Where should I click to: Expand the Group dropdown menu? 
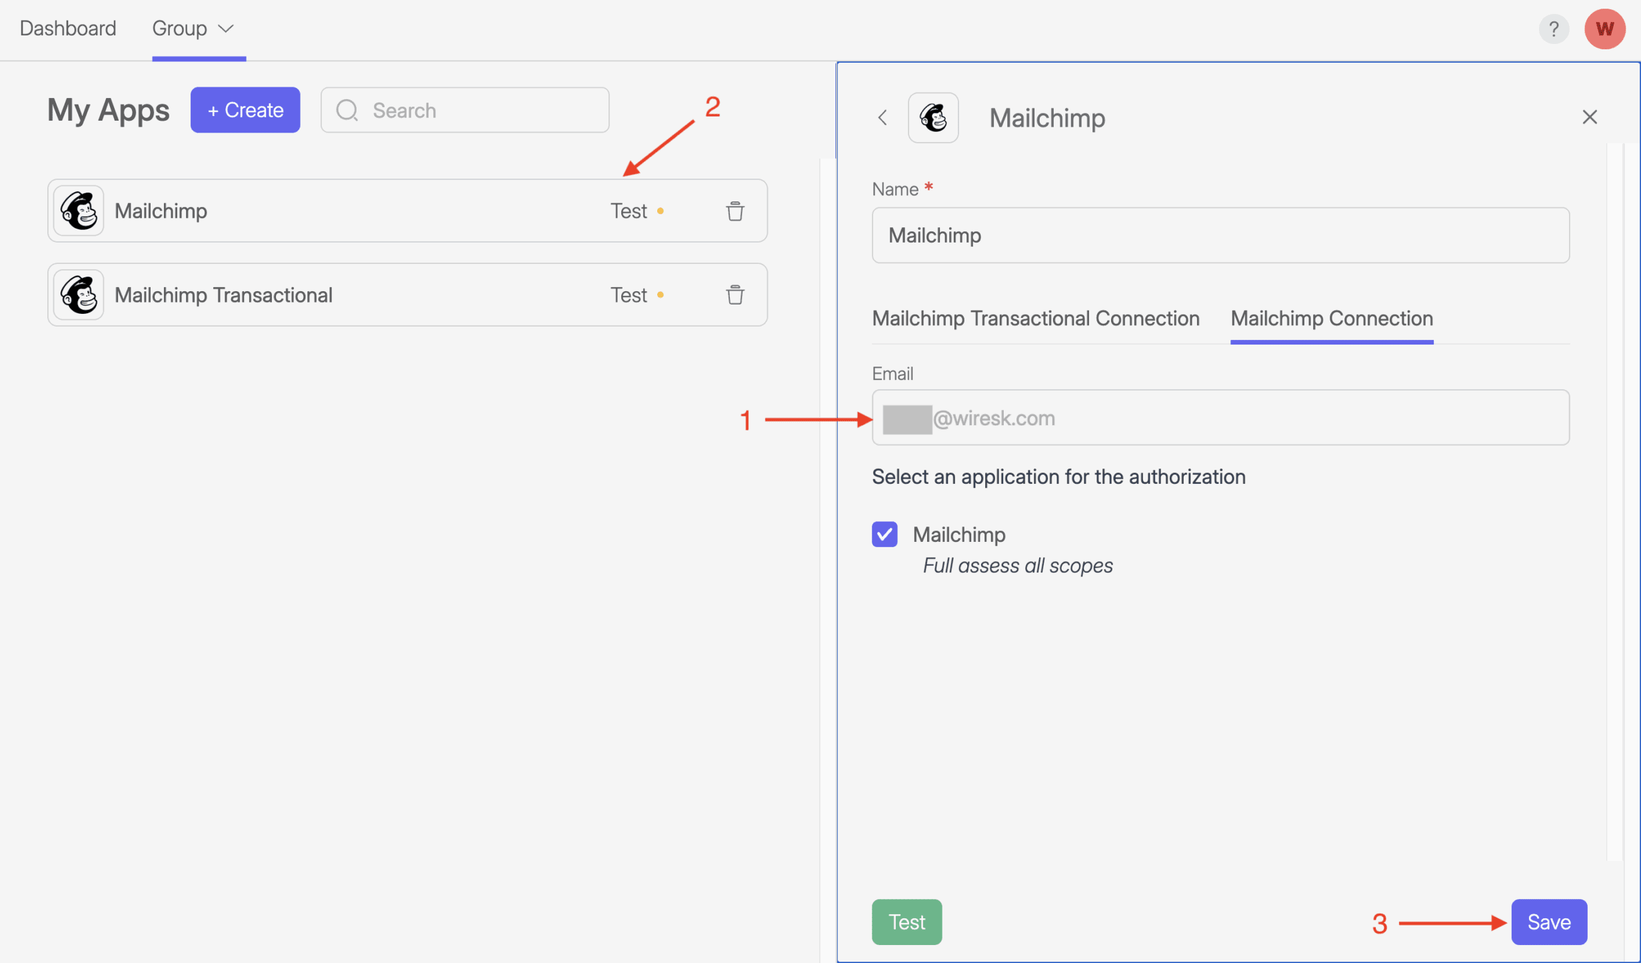(193, 29)
